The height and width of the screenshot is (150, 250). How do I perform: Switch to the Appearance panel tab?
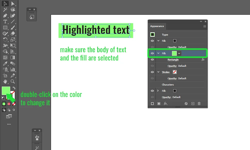tap(157, 26)
